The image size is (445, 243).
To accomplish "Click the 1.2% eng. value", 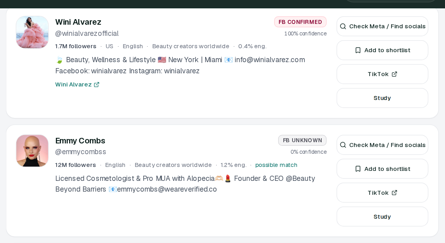I will (x=233, y=165).
